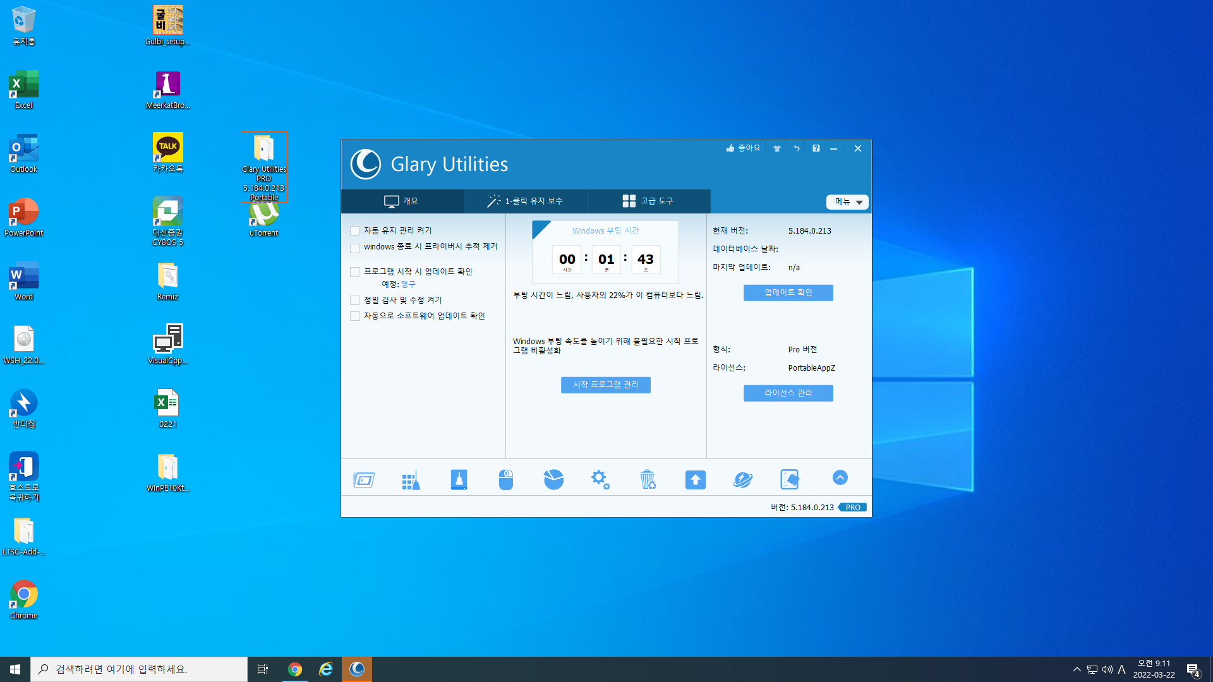Open the File Shredder eraser icon
Image resolution: width=1213 pixels, height=682 pixels.
point(790,480)
